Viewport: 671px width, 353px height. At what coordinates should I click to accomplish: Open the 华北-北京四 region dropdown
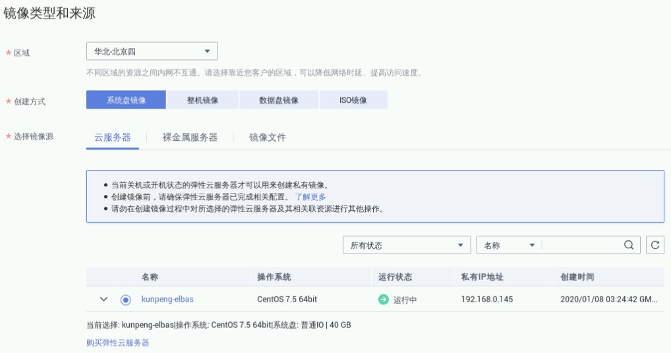click(152, 51)
